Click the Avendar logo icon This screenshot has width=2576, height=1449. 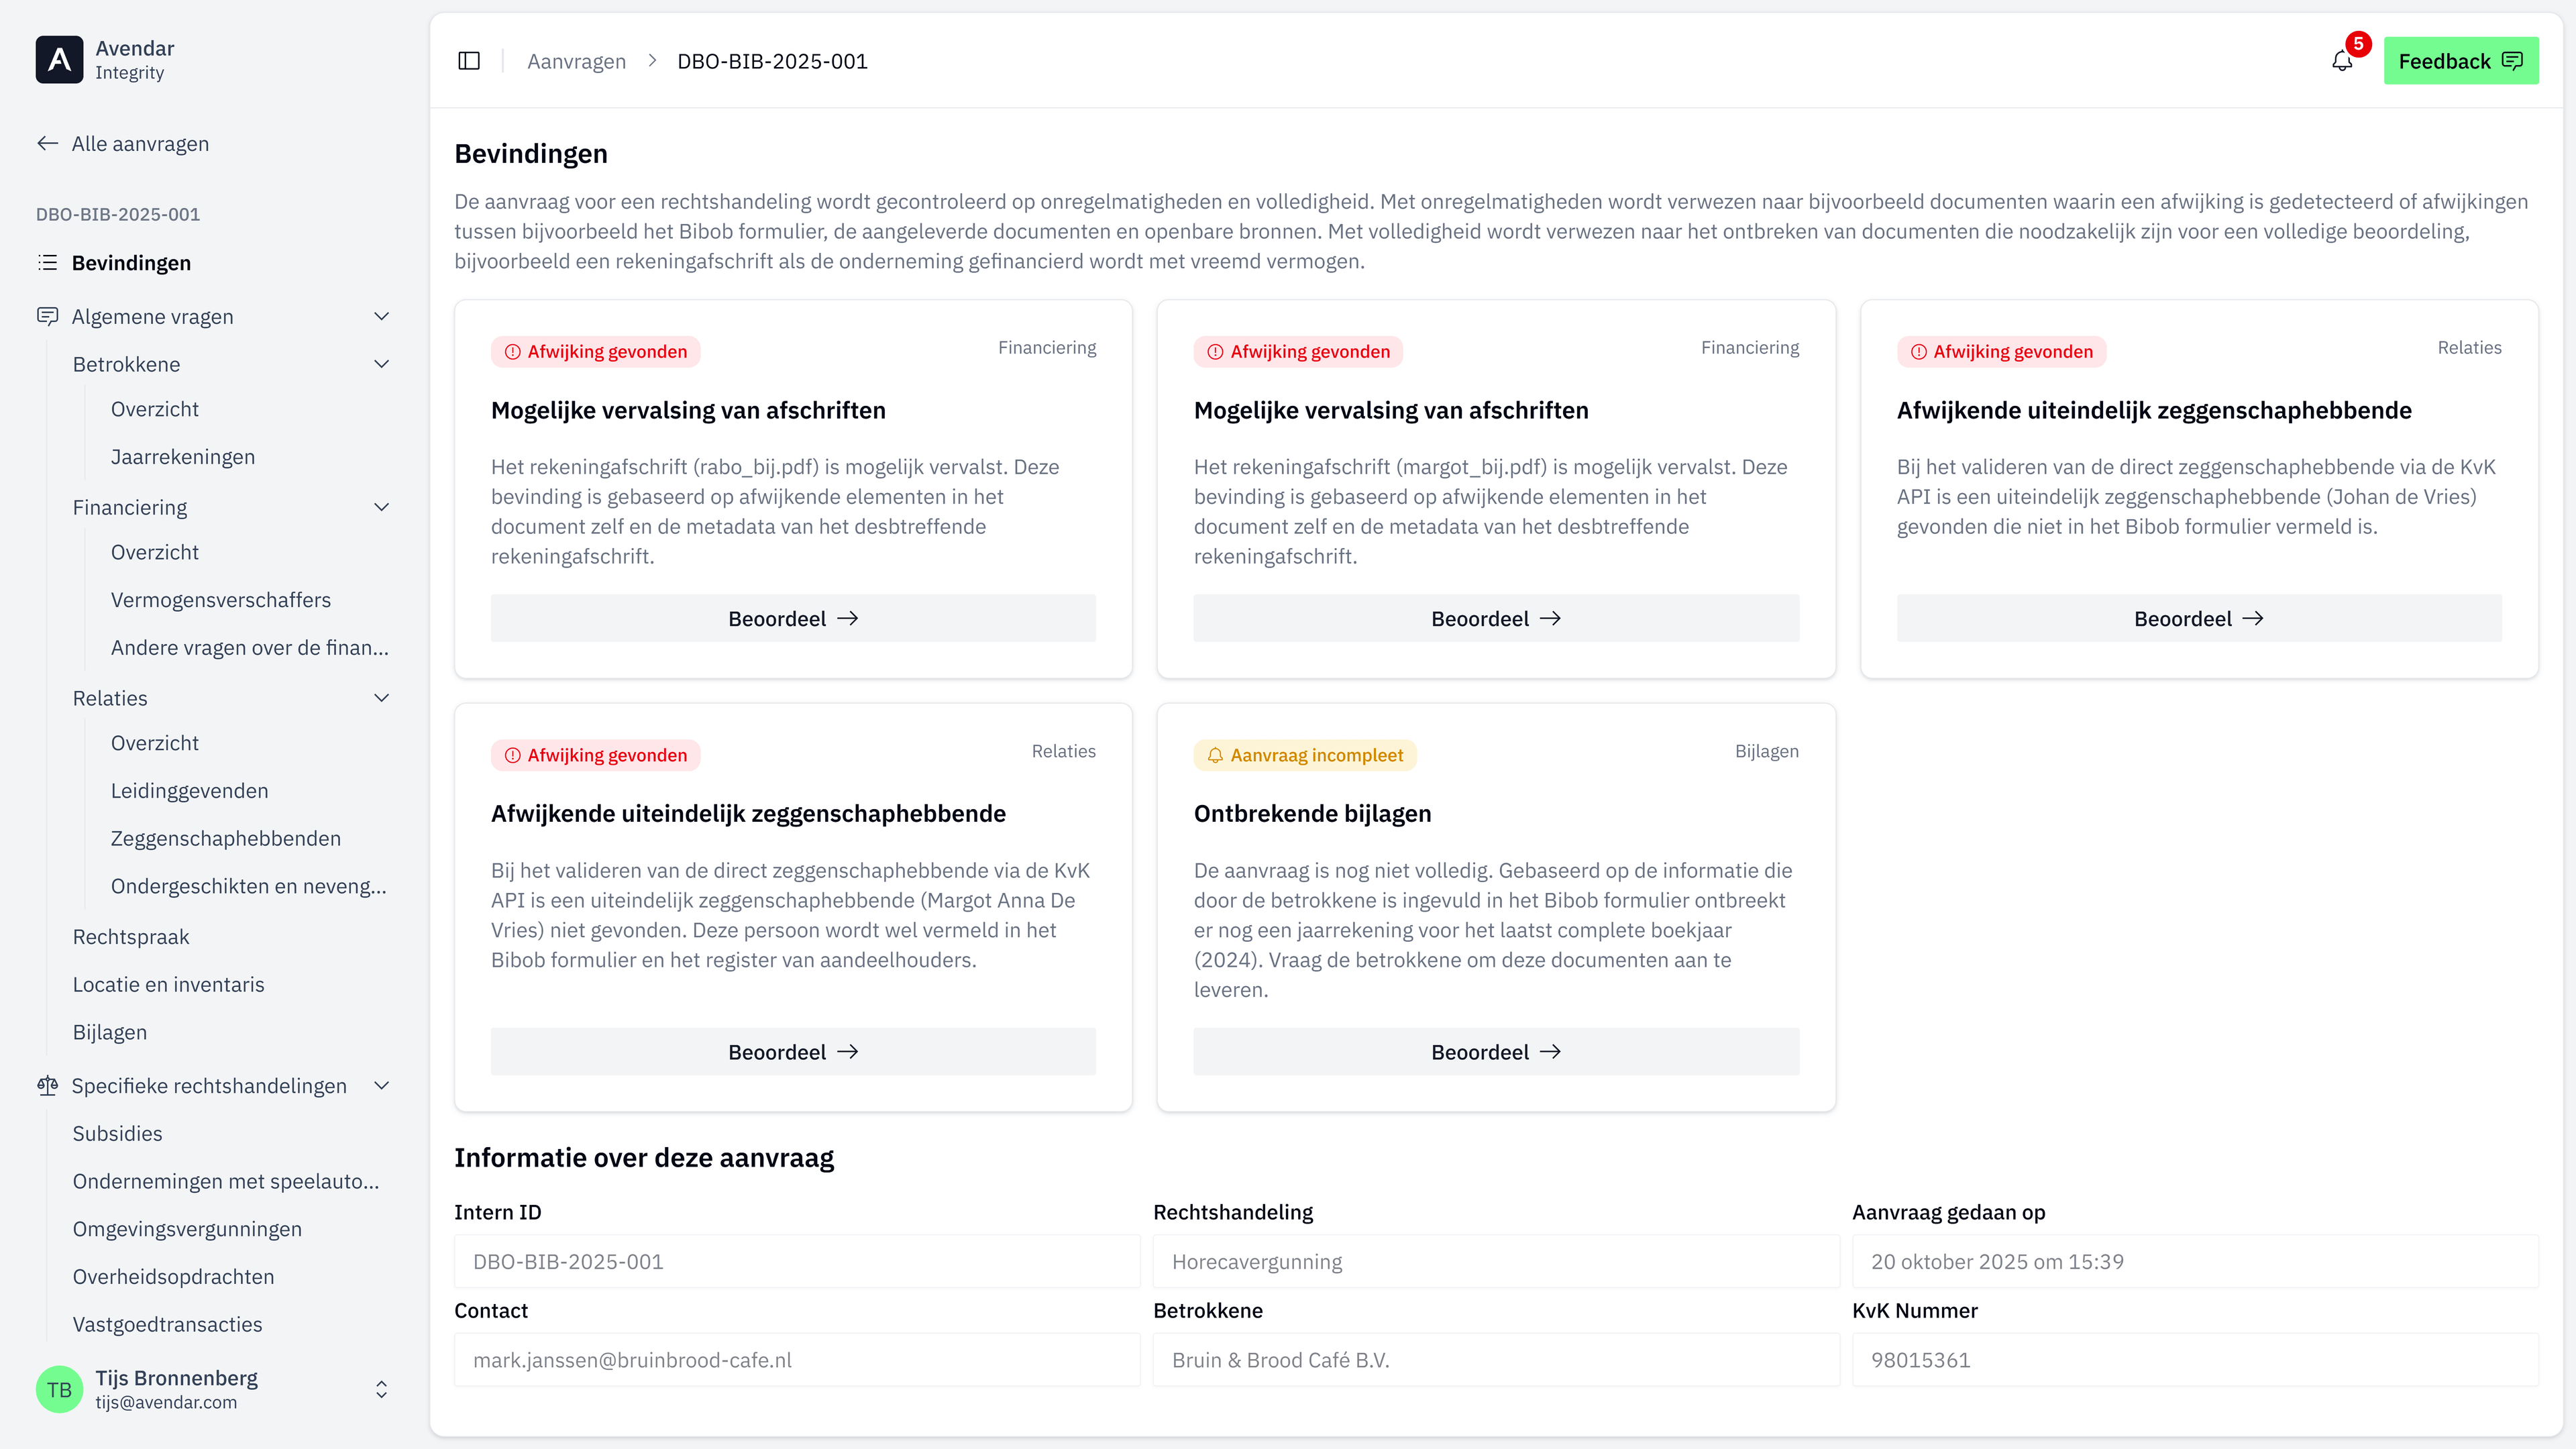point(59,59)
